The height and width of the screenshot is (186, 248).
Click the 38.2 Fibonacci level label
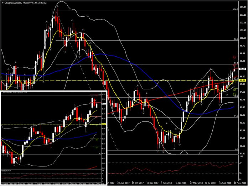pyautogui.click(x=236, y=96)
